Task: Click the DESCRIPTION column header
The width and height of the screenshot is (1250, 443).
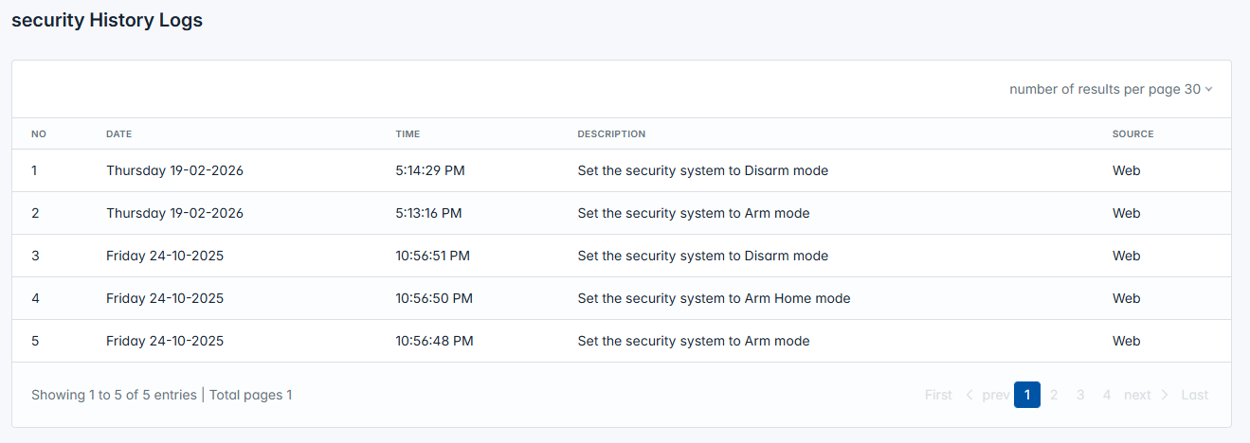Action: [x=611, y=134]
